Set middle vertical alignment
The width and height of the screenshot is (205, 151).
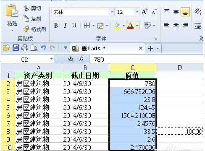pos(176,12)
